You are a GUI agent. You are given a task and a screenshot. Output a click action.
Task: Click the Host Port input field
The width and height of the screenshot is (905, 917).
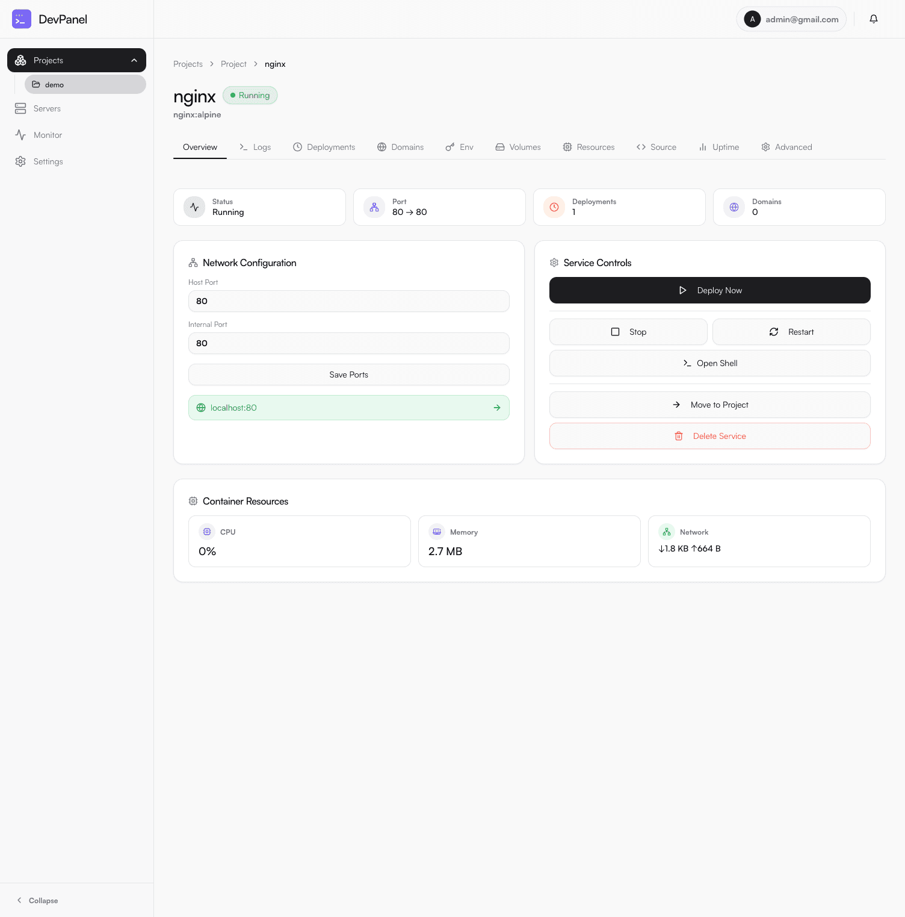[x=348, y=300]
